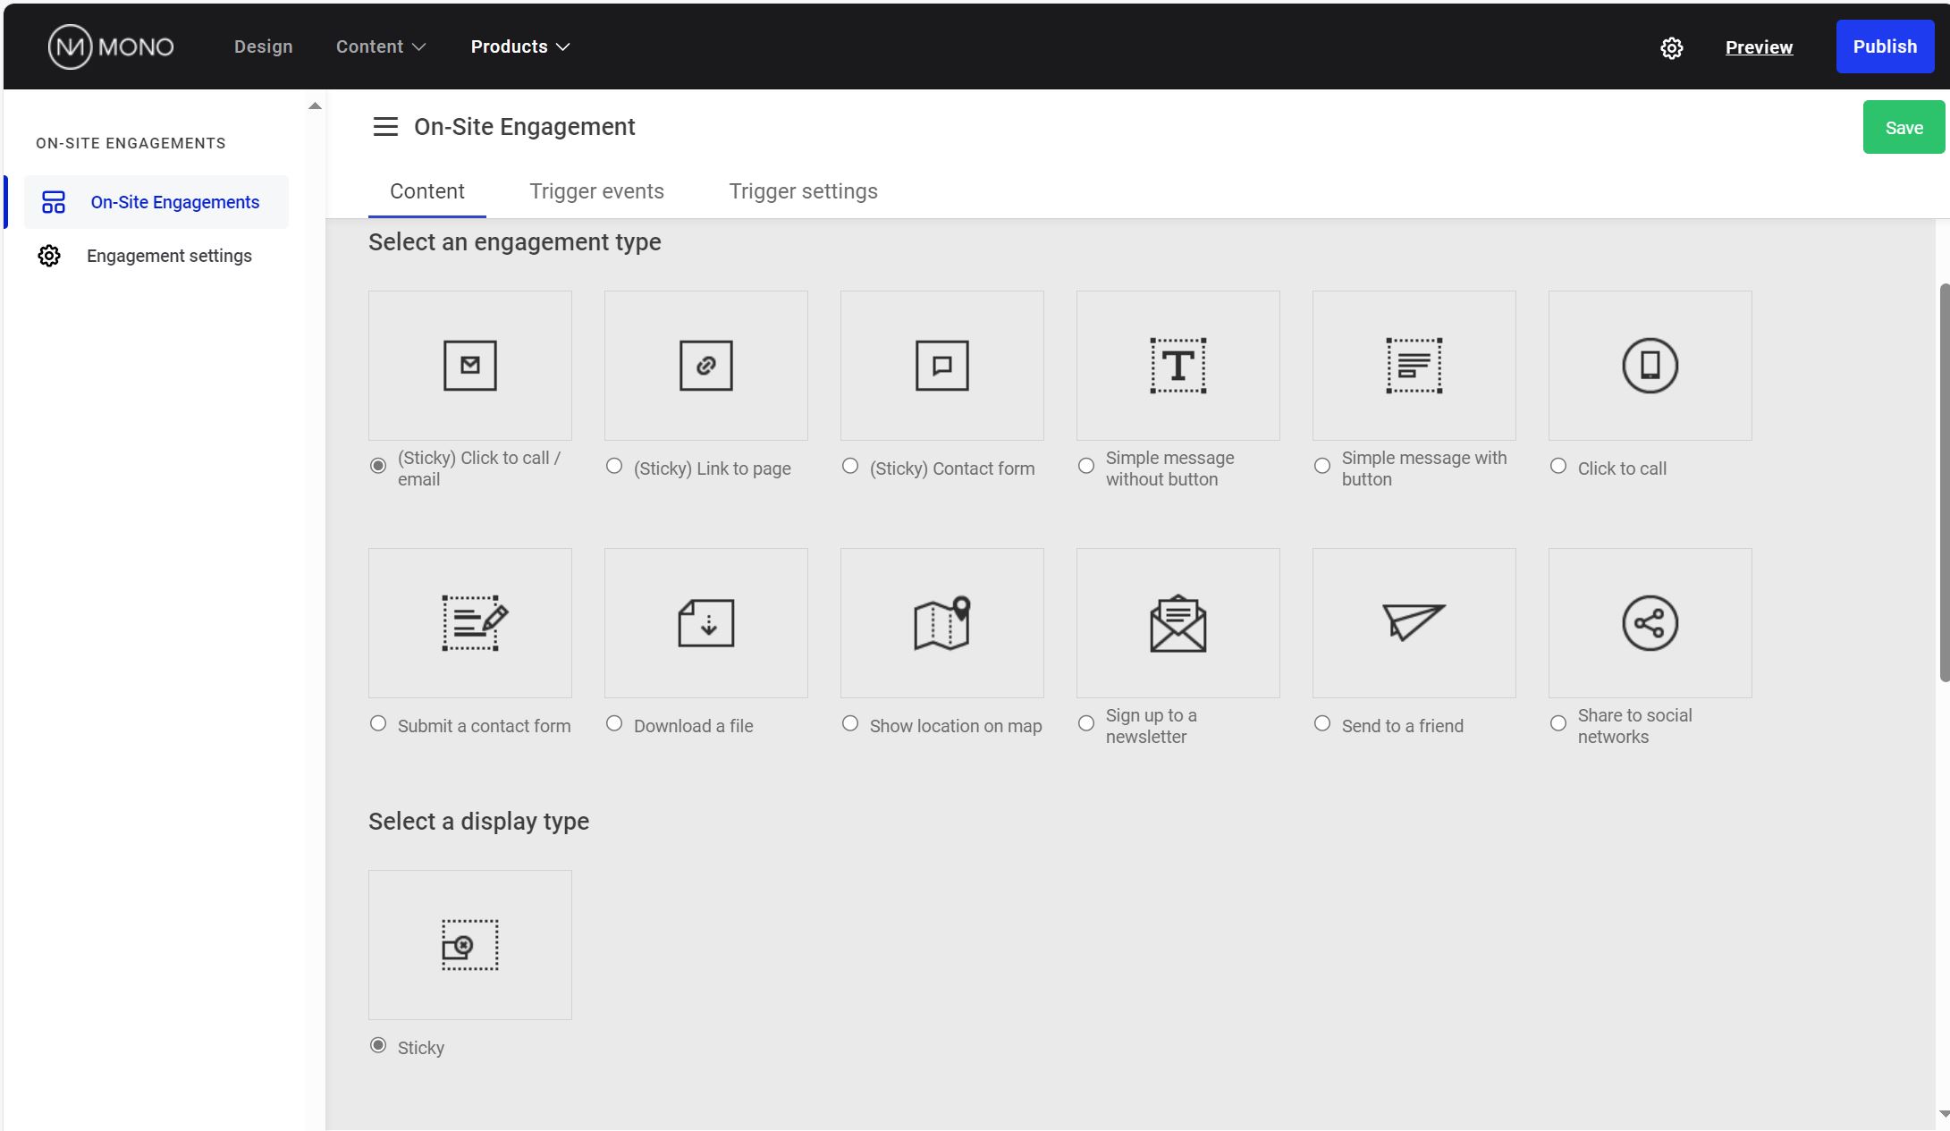Click the green Save button
Screen dimensions: 1950x1131
(1904, 128)
